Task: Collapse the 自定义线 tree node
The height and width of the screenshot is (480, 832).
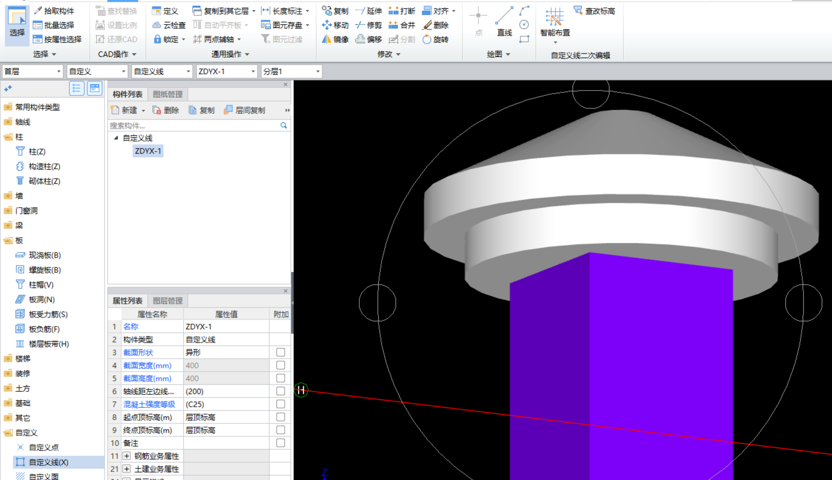Action: coord(116,138)
